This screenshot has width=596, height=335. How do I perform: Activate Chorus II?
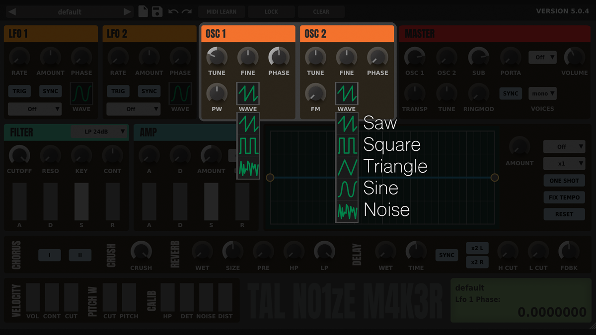[x=80, y=255]
